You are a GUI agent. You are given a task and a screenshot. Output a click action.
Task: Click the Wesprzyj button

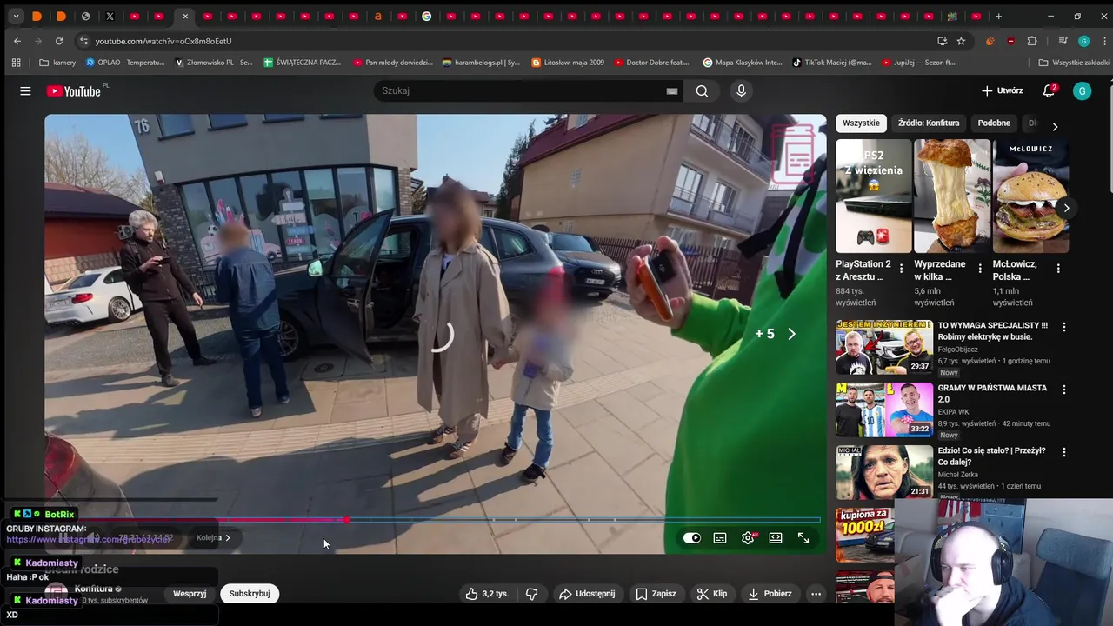click(x=190, y=594)
